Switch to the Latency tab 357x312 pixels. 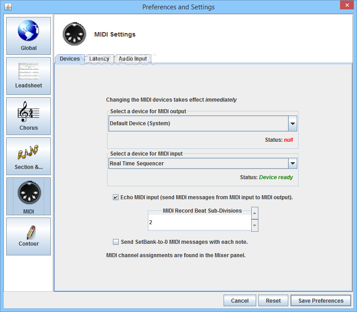coord(99,59)
